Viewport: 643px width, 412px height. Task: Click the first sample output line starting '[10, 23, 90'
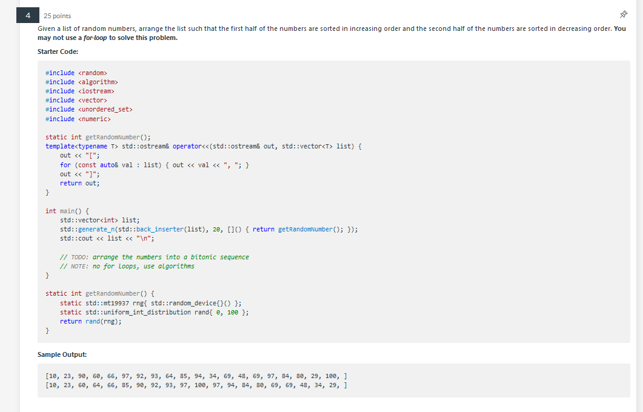(196, 376)
